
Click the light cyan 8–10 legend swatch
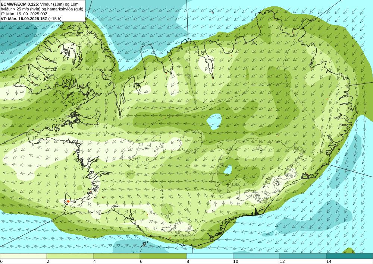point(210,256)
